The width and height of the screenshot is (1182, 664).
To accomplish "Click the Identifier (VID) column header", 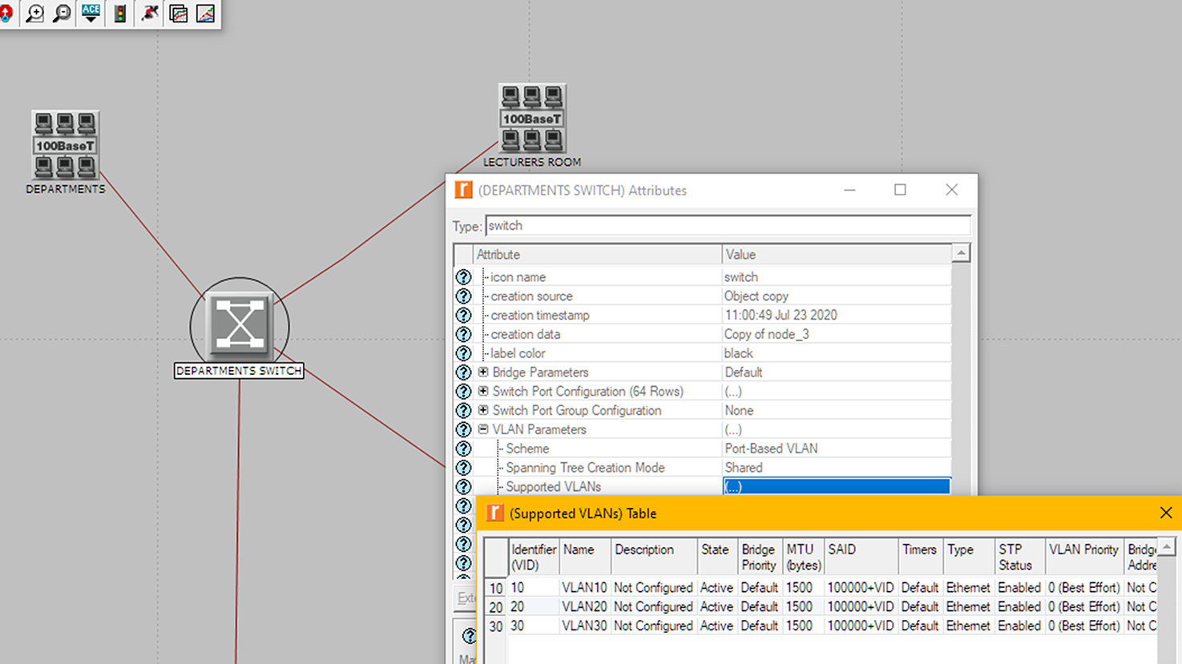I will tap(534, 557).
